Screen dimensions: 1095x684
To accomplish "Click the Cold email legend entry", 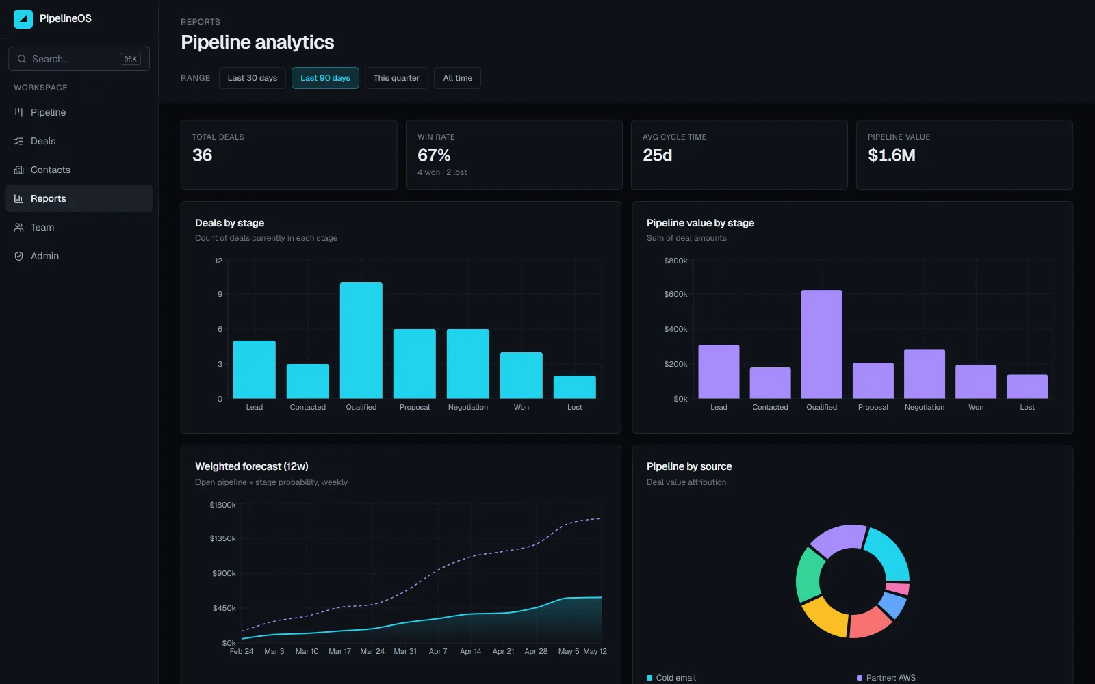I will click(x=671, y=678).
